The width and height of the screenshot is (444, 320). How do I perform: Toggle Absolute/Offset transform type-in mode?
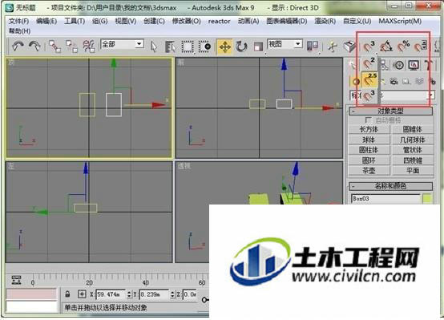[82, 294]
